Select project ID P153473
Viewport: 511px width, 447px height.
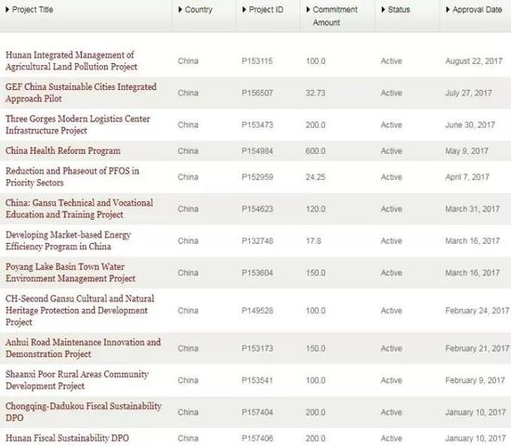click(x=257, y=125)
